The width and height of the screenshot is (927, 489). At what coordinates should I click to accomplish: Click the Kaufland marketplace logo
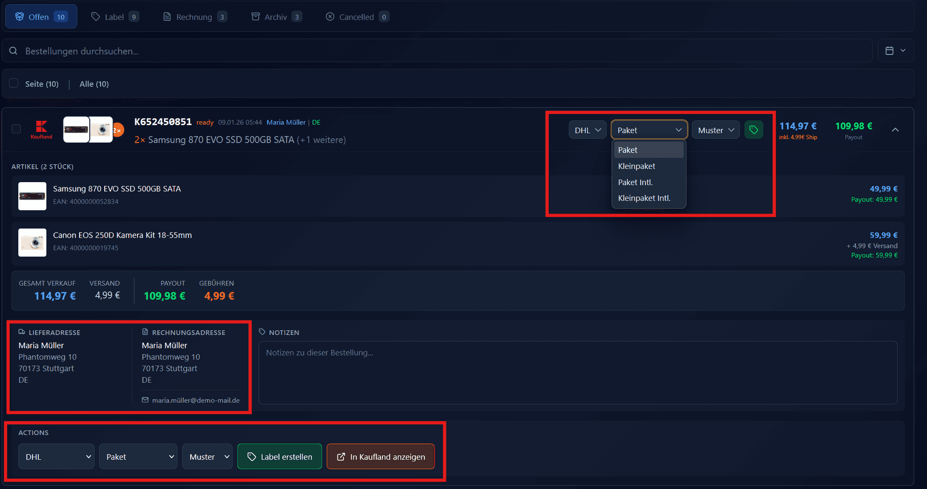[x=42, y=129]
